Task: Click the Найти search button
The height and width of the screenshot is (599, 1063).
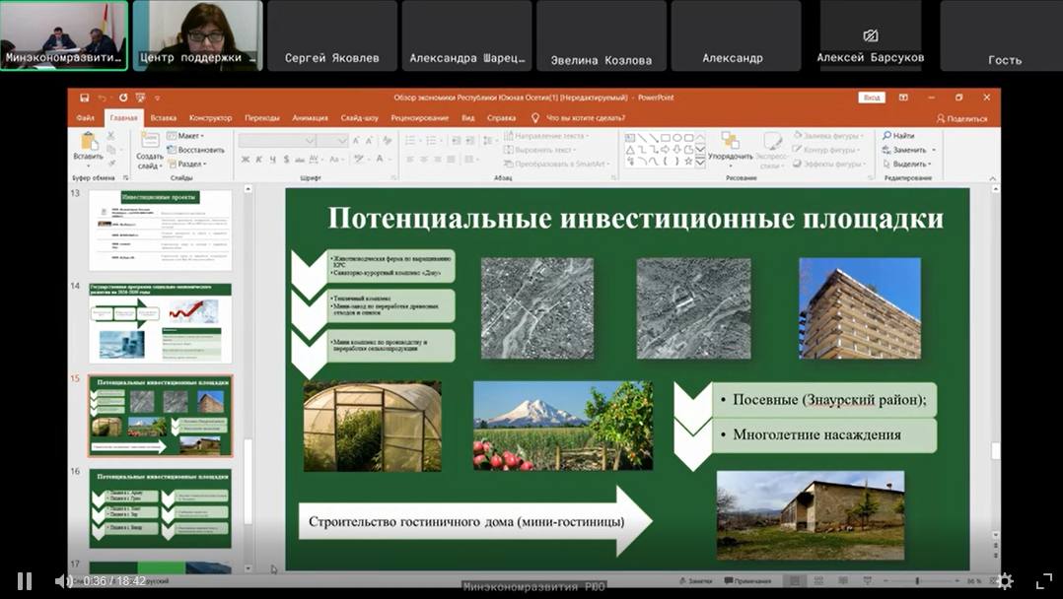Action: pos(898,136)
